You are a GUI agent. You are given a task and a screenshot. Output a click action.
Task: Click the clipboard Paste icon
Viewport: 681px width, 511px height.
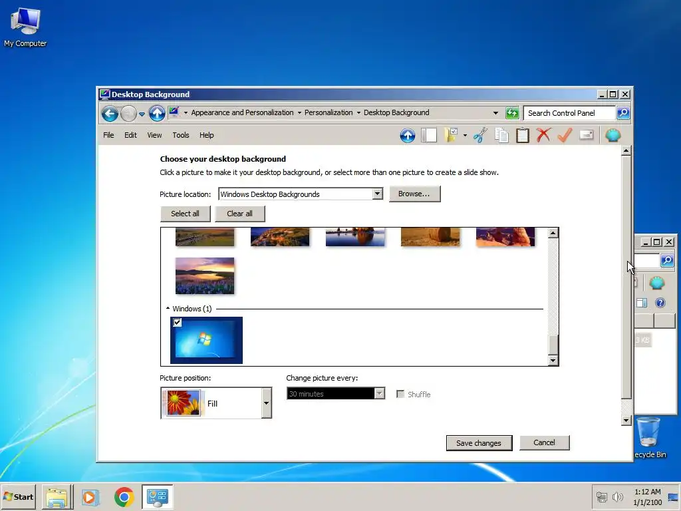click(x=523, y=135)
